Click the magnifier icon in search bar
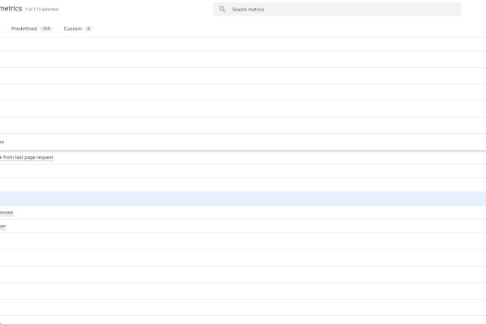This screenshot has width=486, height=324. click(222, 10)
